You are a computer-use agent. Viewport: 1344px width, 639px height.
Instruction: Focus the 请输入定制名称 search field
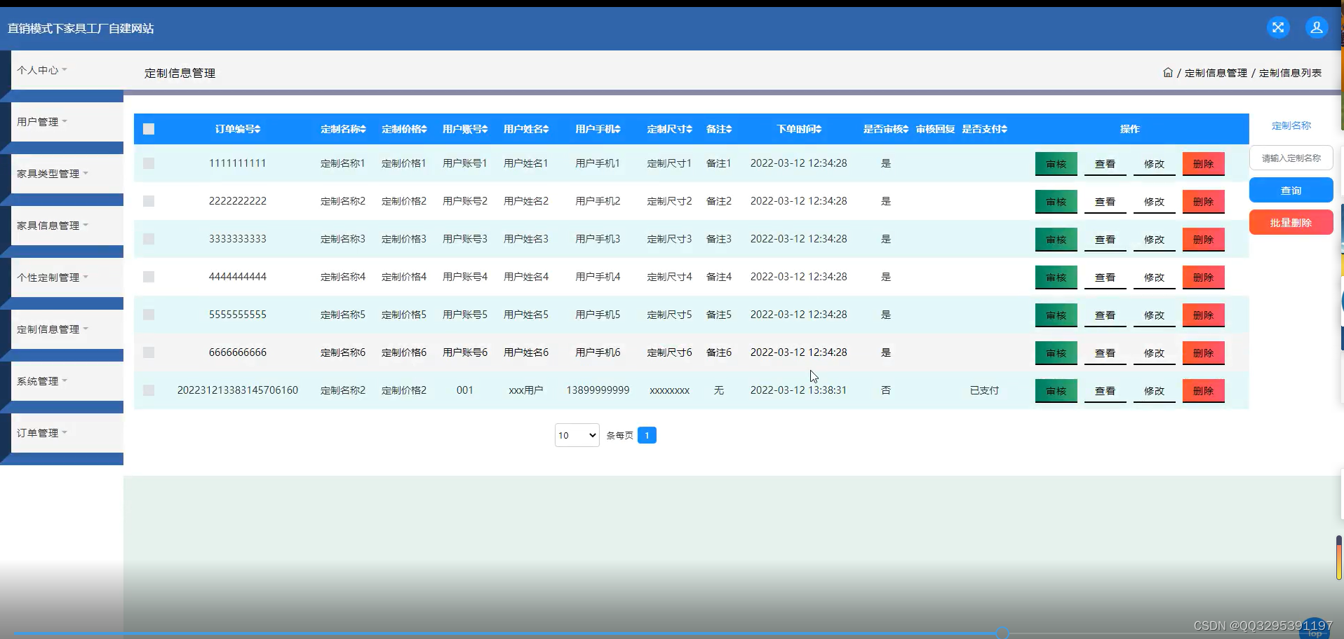tap(1291, 158)
